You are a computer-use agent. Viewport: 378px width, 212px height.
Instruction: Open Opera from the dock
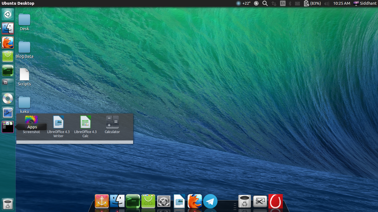tap(275, 202)
